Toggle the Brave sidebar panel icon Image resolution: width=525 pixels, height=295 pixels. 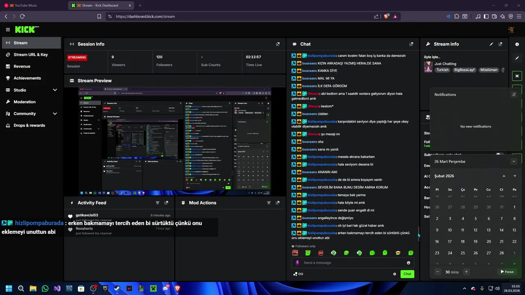tap(486, 16)
